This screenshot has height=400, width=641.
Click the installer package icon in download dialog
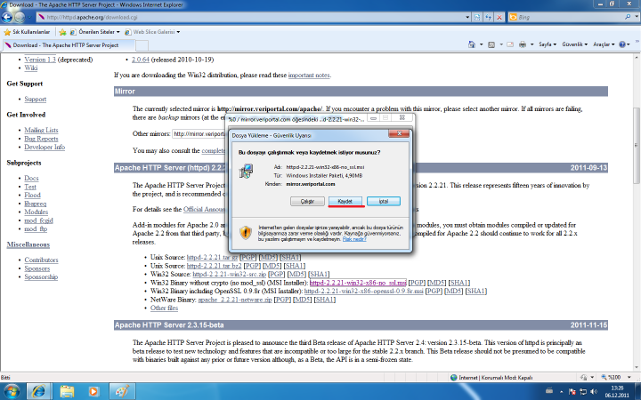point(246,172)
